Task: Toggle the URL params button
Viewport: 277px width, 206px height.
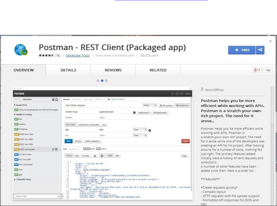Action: click(166, 105)
